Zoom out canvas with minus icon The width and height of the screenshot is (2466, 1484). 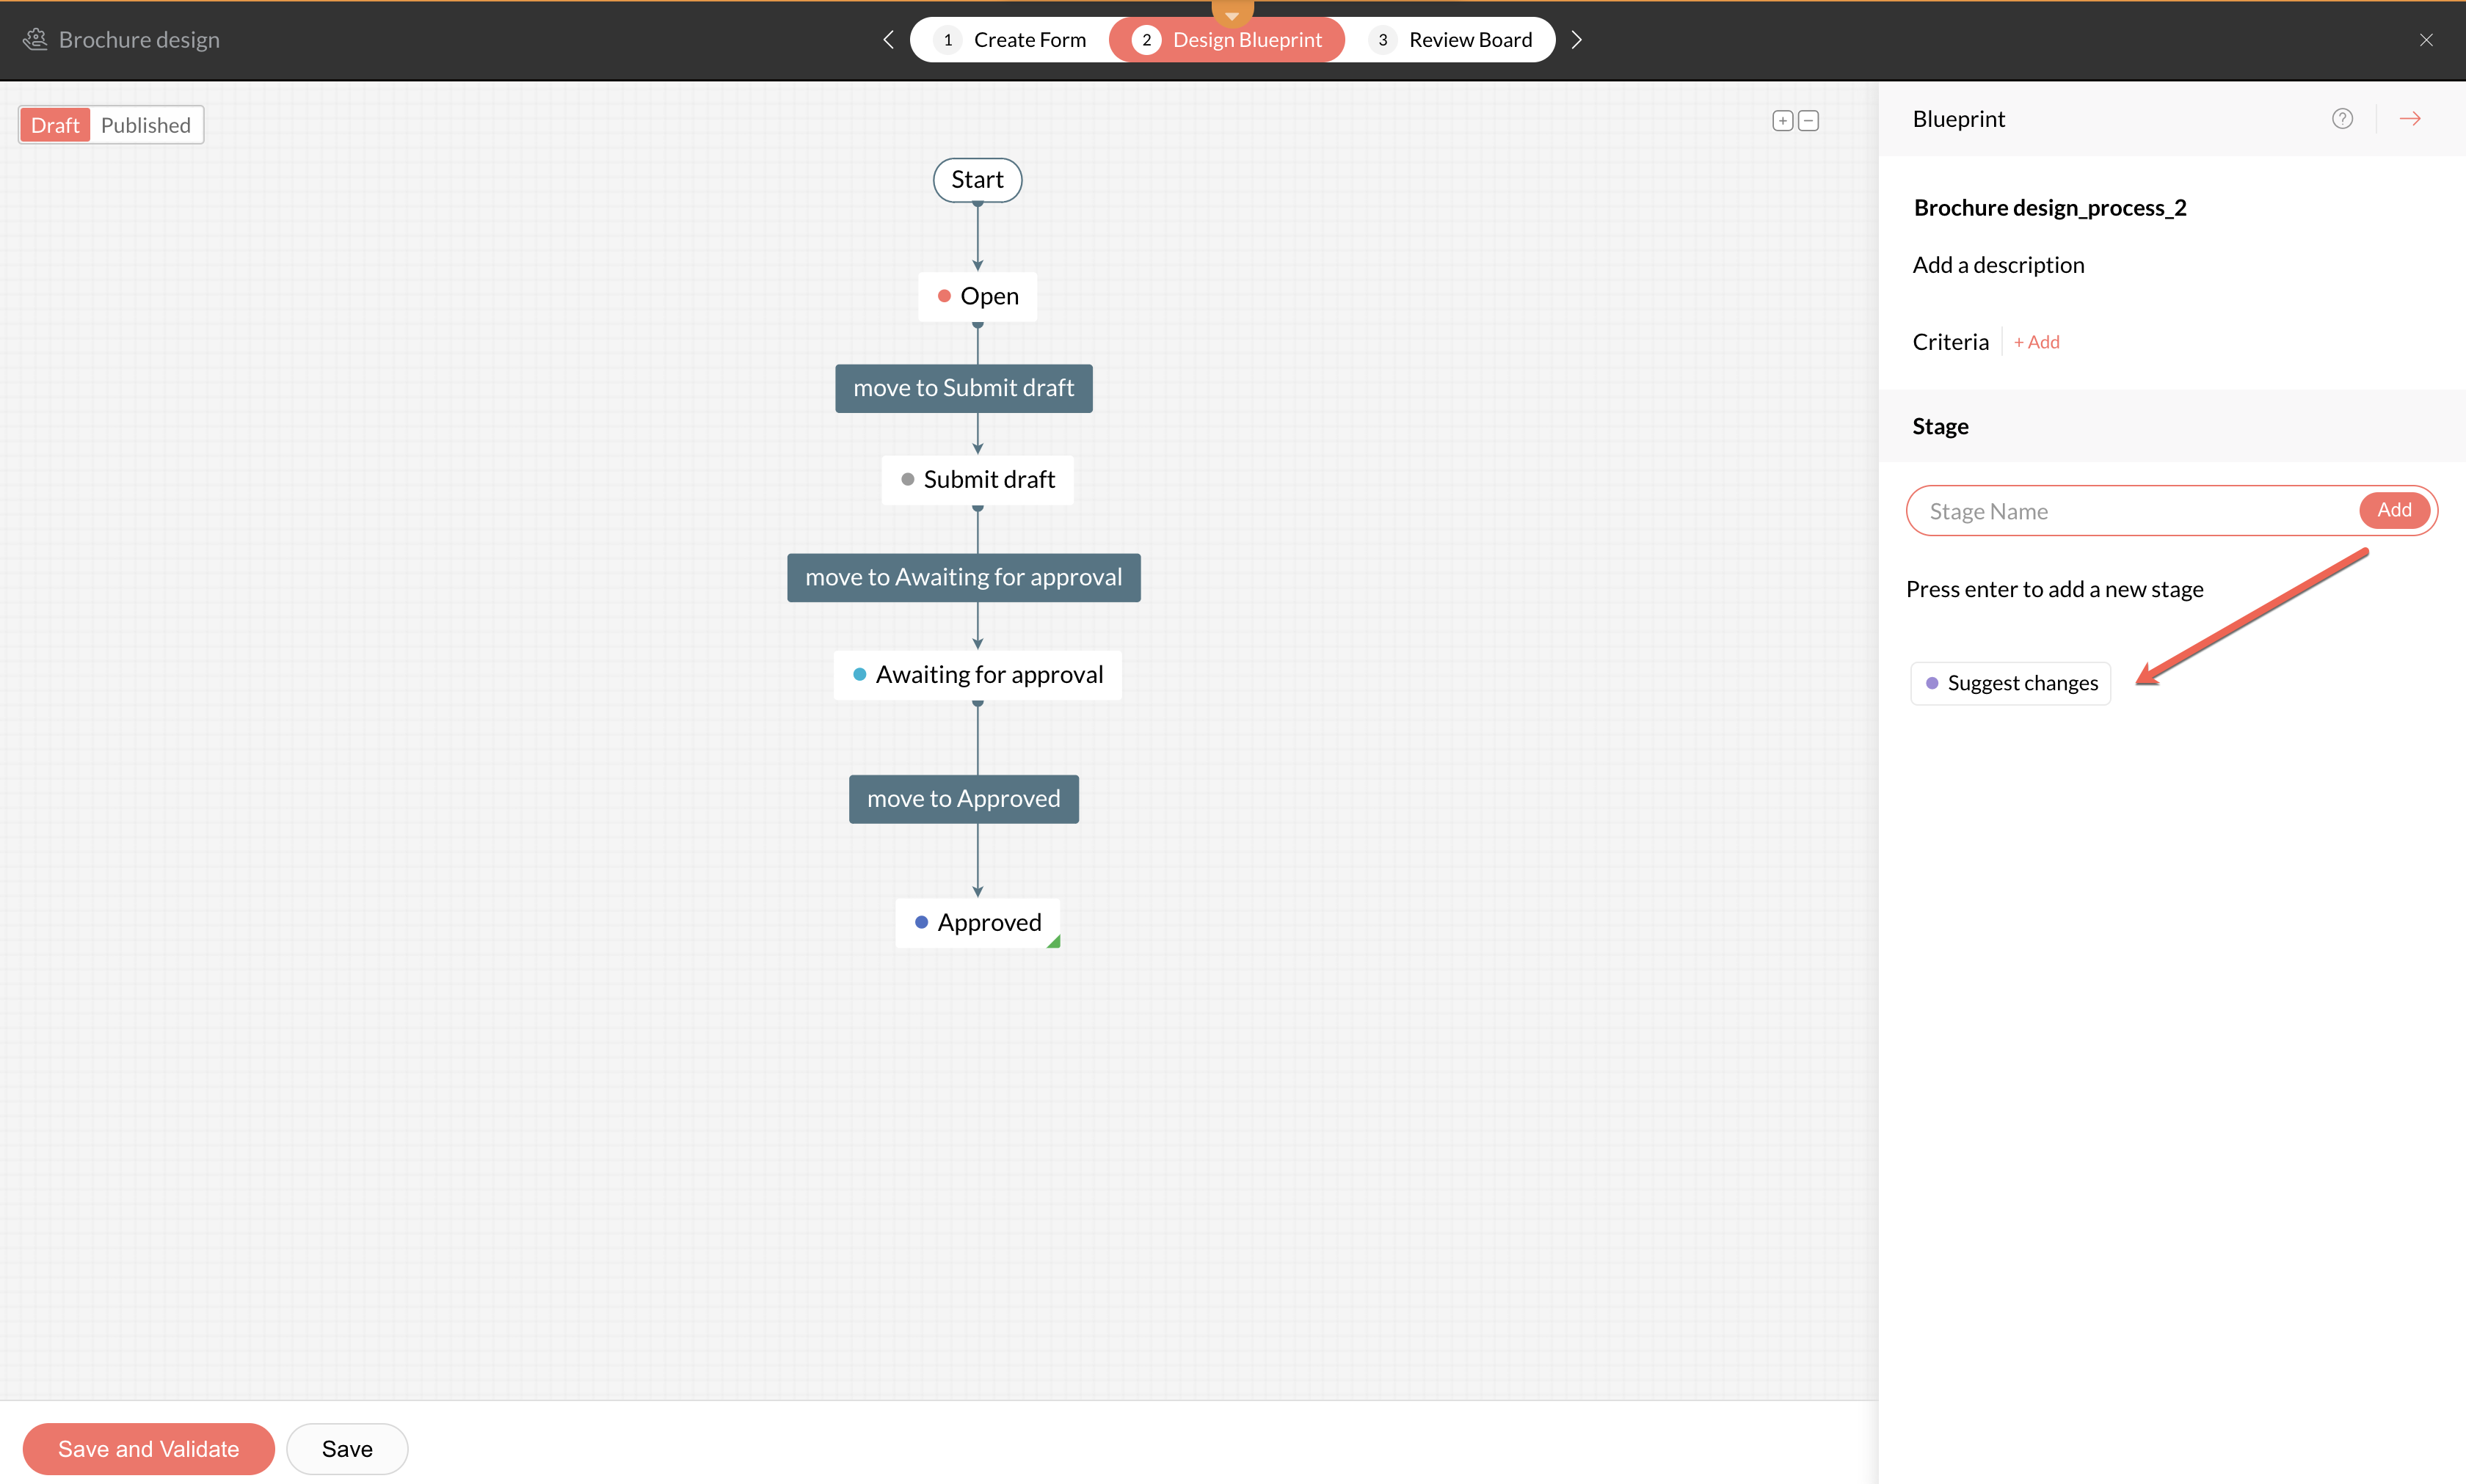coord(1808,121)
